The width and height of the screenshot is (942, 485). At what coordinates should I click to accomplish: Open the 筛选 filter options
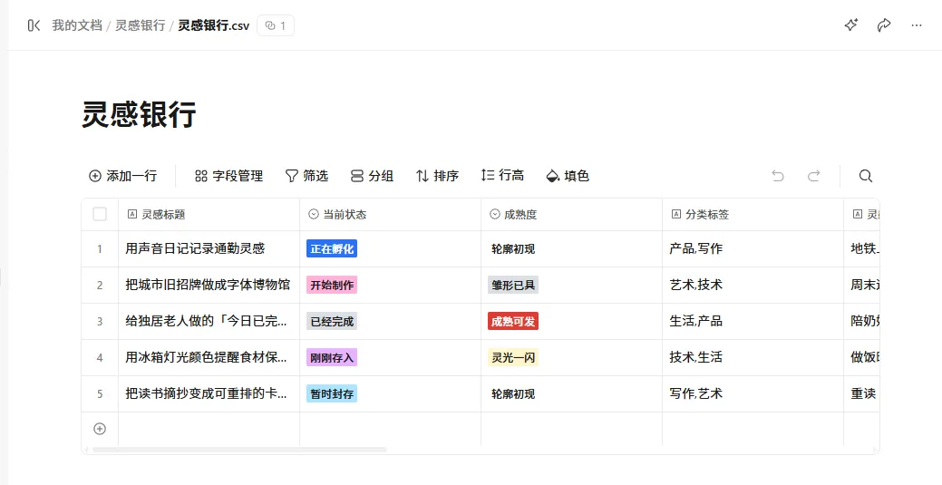(x=306, y=176)
